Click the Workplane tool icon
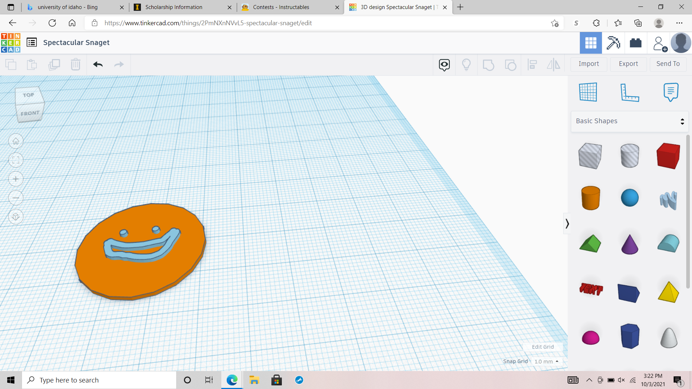The image size is (692, 389). coord(588,92)
